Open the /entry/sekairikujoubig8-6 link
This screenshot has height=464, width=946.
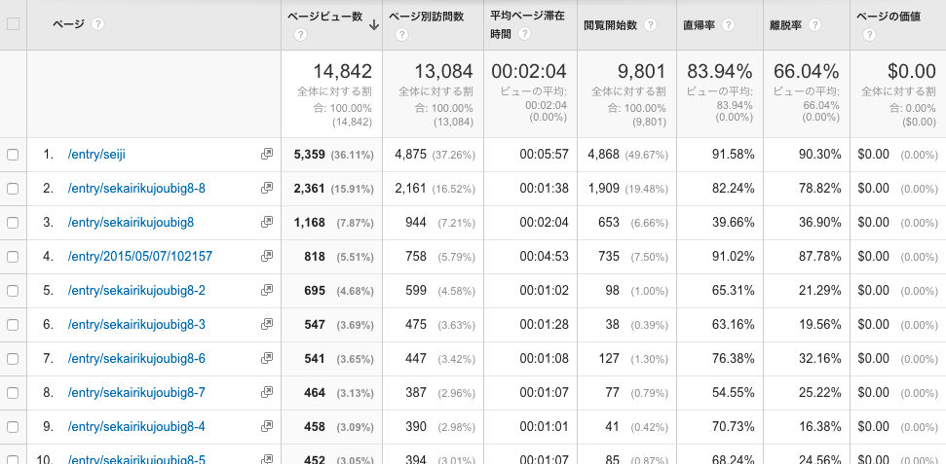[x=136, y=359]
